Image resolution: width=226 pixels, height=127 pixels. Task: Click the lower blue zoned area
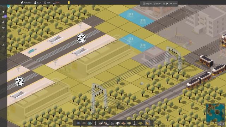pos(136,43)
